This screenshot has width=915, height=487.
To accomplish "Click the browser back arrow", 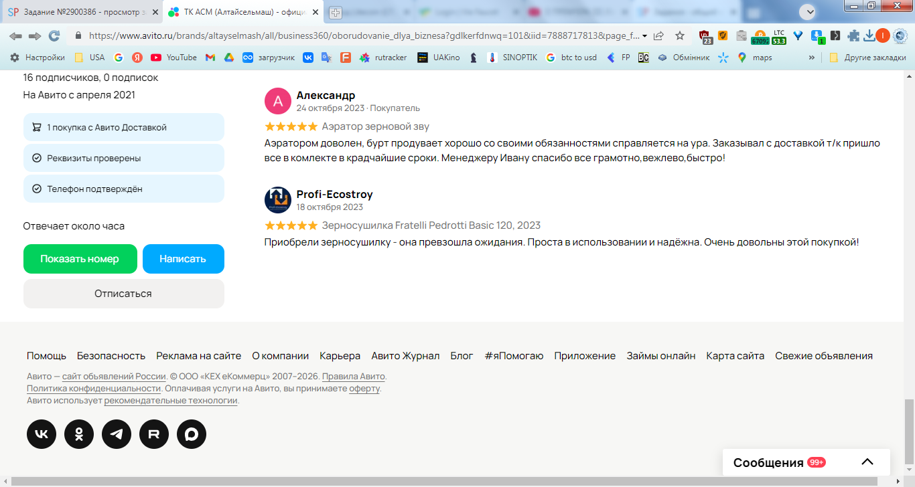I will (15, 35).
